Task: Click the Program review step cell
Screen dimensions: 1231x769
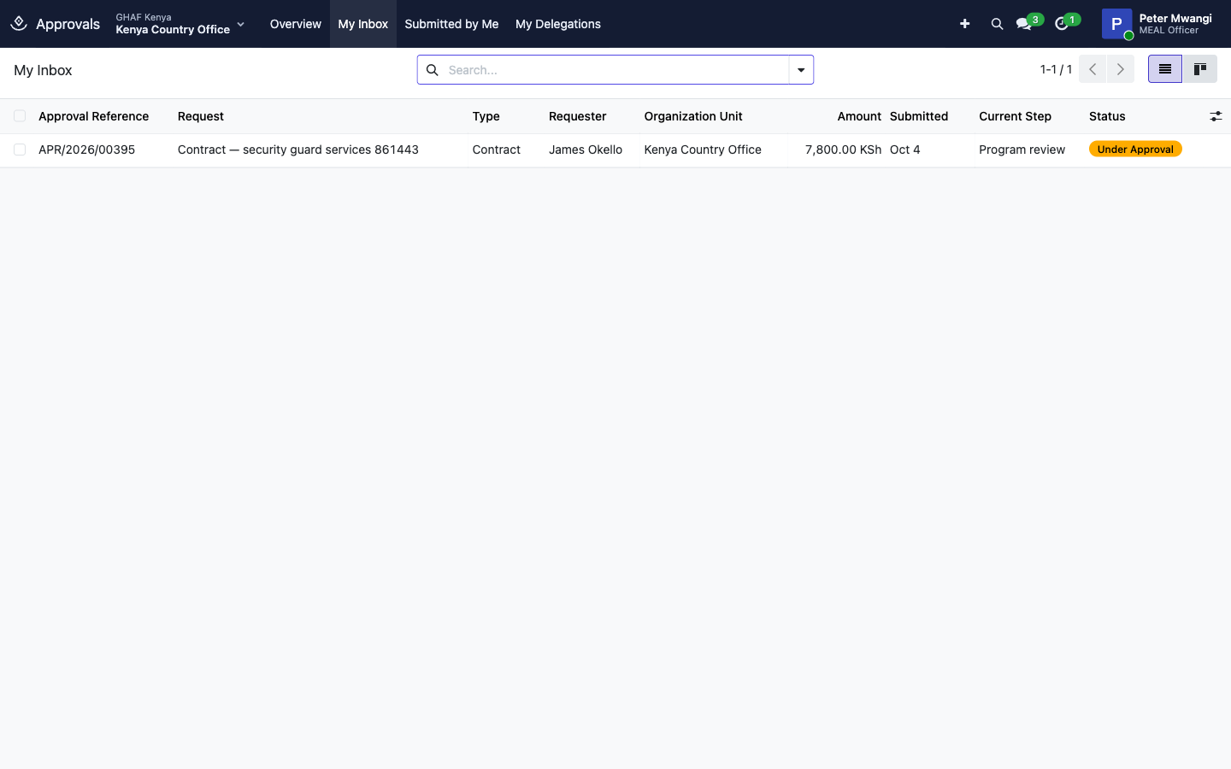Action: (1022, 150)
